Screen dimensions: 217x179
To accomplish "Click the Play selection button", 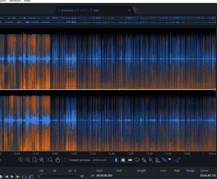I will coord(18,177).
